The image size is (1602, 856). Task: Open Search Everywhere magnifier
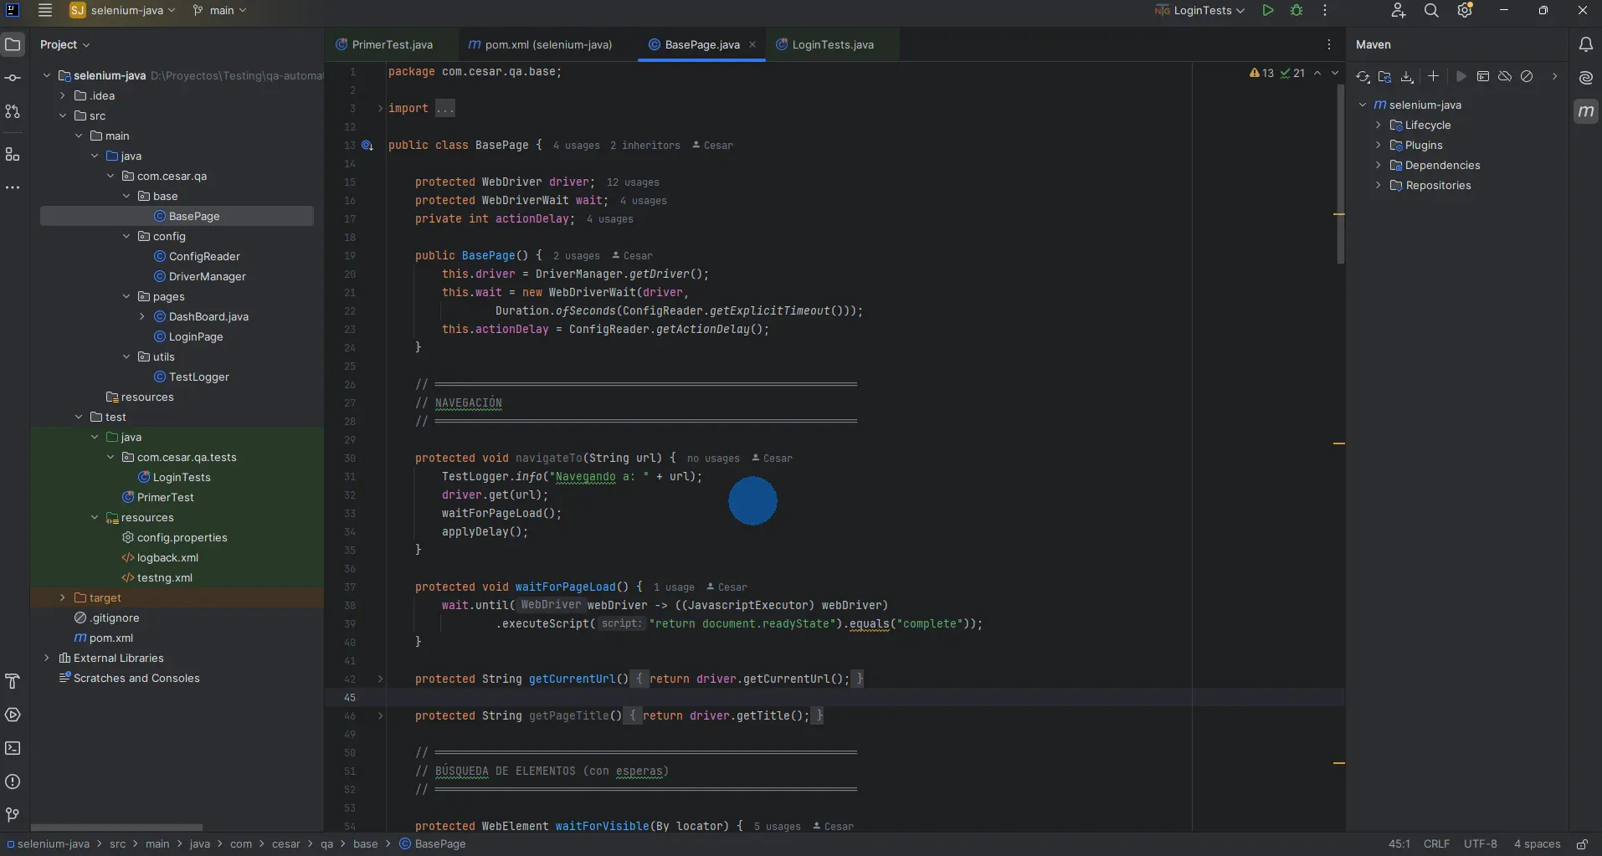(1432, 11)
